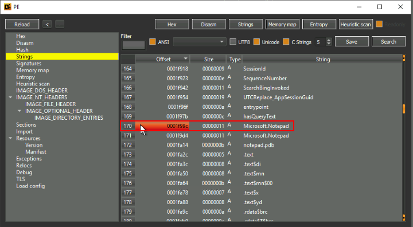Toggle the Readonly checkbox
Image resolution: width=413 pixels, height=227 pixels.
pos(379,24)
